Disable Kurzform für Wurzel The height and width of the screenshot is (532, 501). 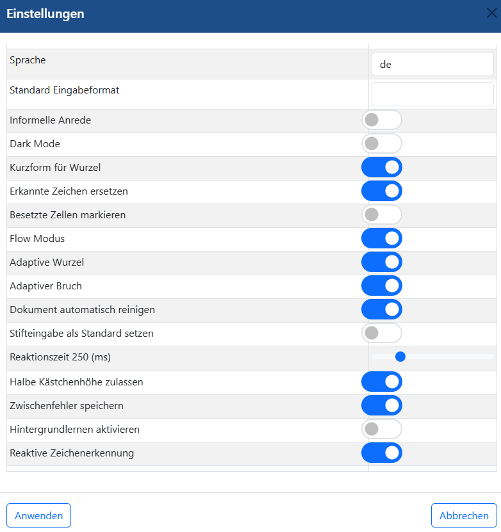[382, 167]
